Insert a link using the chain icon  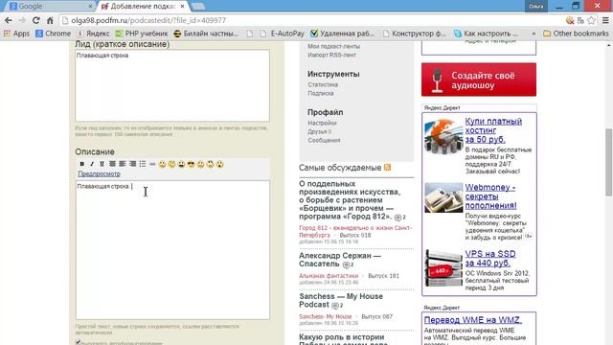pos(152,164)
